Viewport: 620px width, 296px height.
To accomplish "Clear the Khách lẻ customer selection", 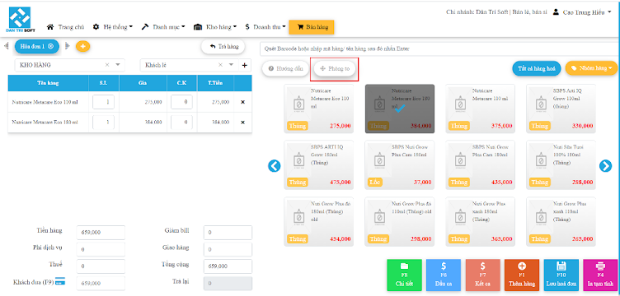I will coord(221,65).
